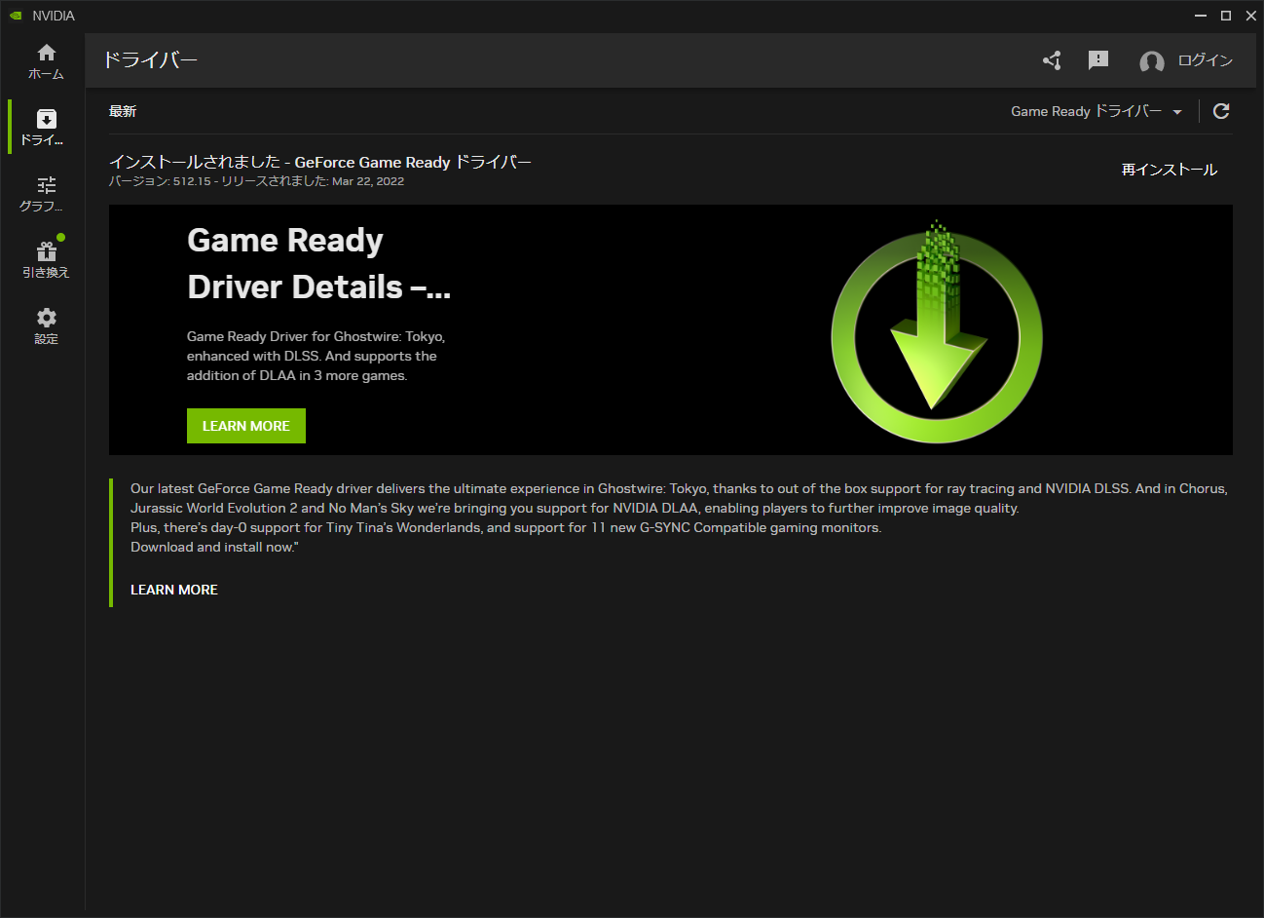Image resolution: width=1264 pixels, height=918 pixels.
Task: Click LEARN MORE link below release notes
Action: [x=174, y=590]
